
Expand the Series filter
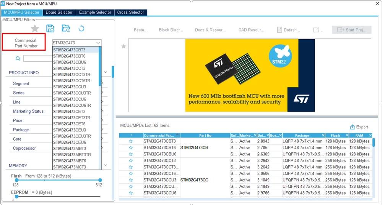pyautogui.click(x=19, y=93)
